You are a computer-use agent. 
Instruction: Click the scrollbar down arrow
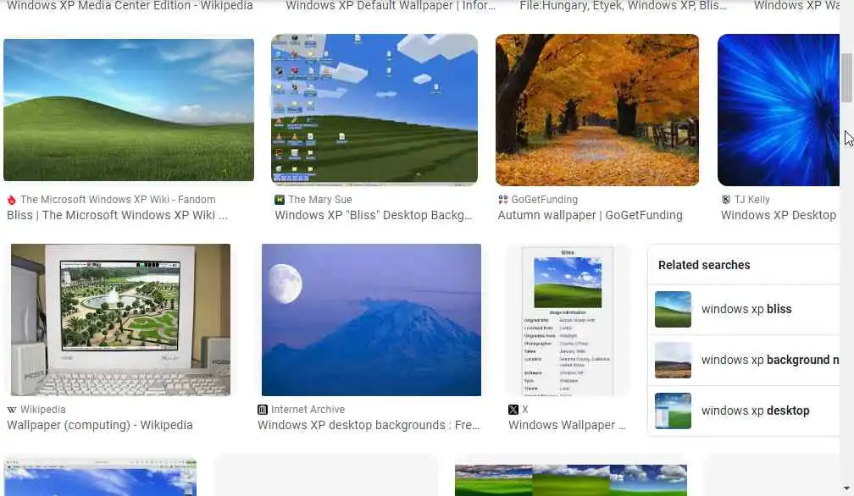846,488
